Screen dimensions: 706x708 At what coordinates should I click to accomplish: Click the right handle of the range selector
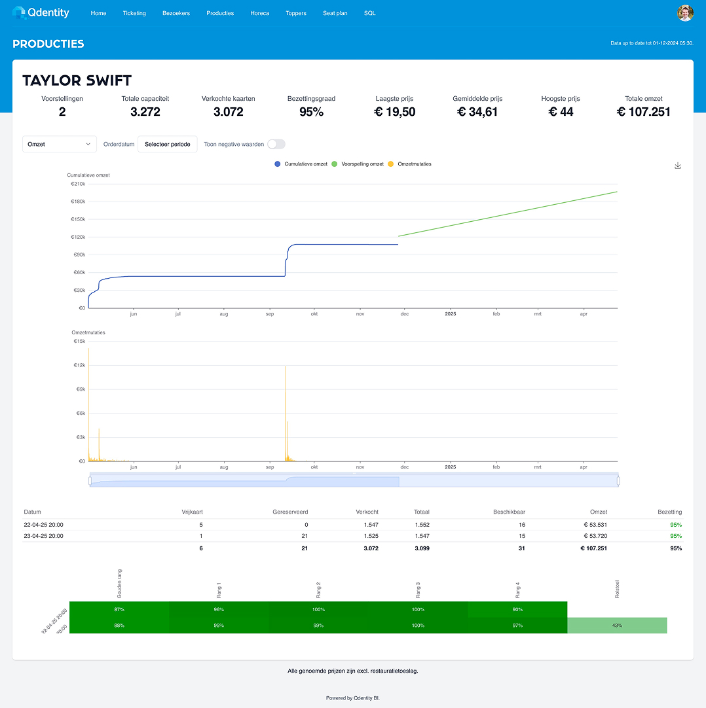tap(618, 481)
